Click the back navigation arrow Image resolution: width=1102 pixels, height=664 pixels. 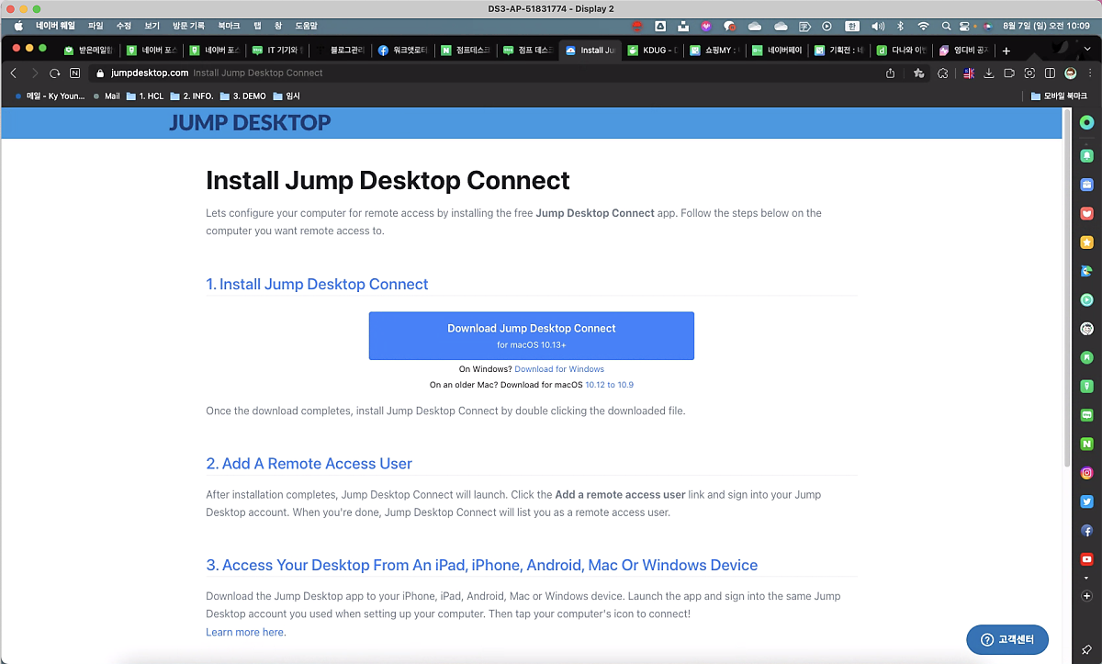coord(14,73)
